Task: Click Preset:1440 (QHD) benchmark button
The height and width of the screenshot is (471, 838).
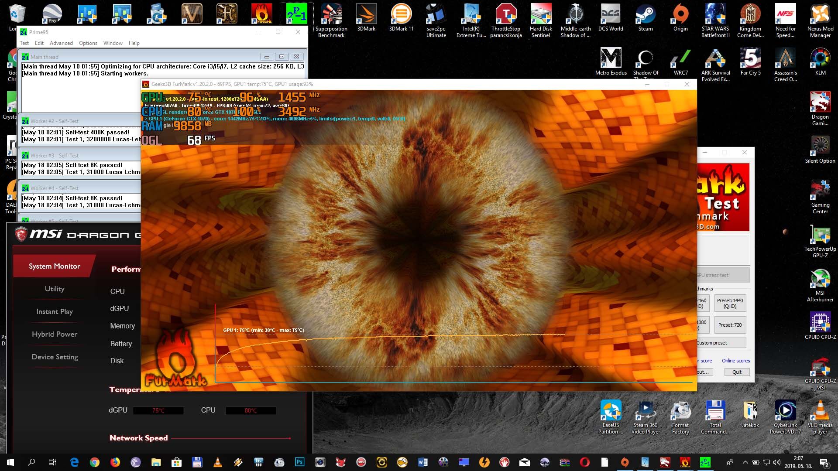Action: pyautogui.click(x=730, y=303)
